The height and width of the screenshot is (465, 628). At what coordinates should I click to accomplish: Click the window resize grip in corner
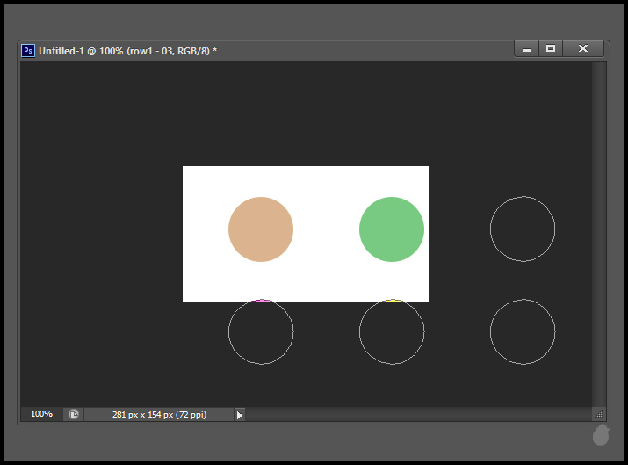[599, 414]
